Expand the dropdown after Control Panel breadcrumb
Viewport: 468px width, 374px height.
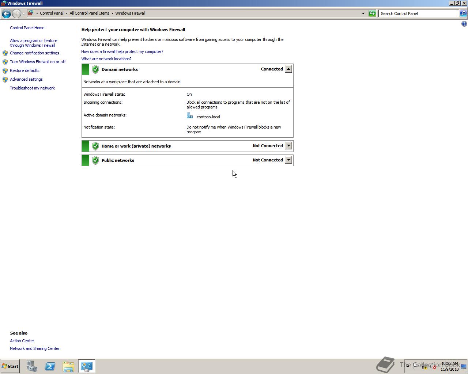coord(67,13)
